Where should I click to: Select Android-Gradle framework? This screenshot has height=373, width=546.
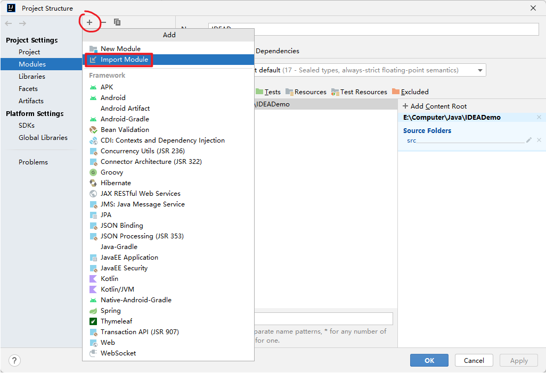click(168, 119)
